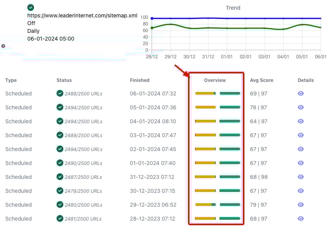Click finished time 06-01-2024 07:32

point(153,93)
